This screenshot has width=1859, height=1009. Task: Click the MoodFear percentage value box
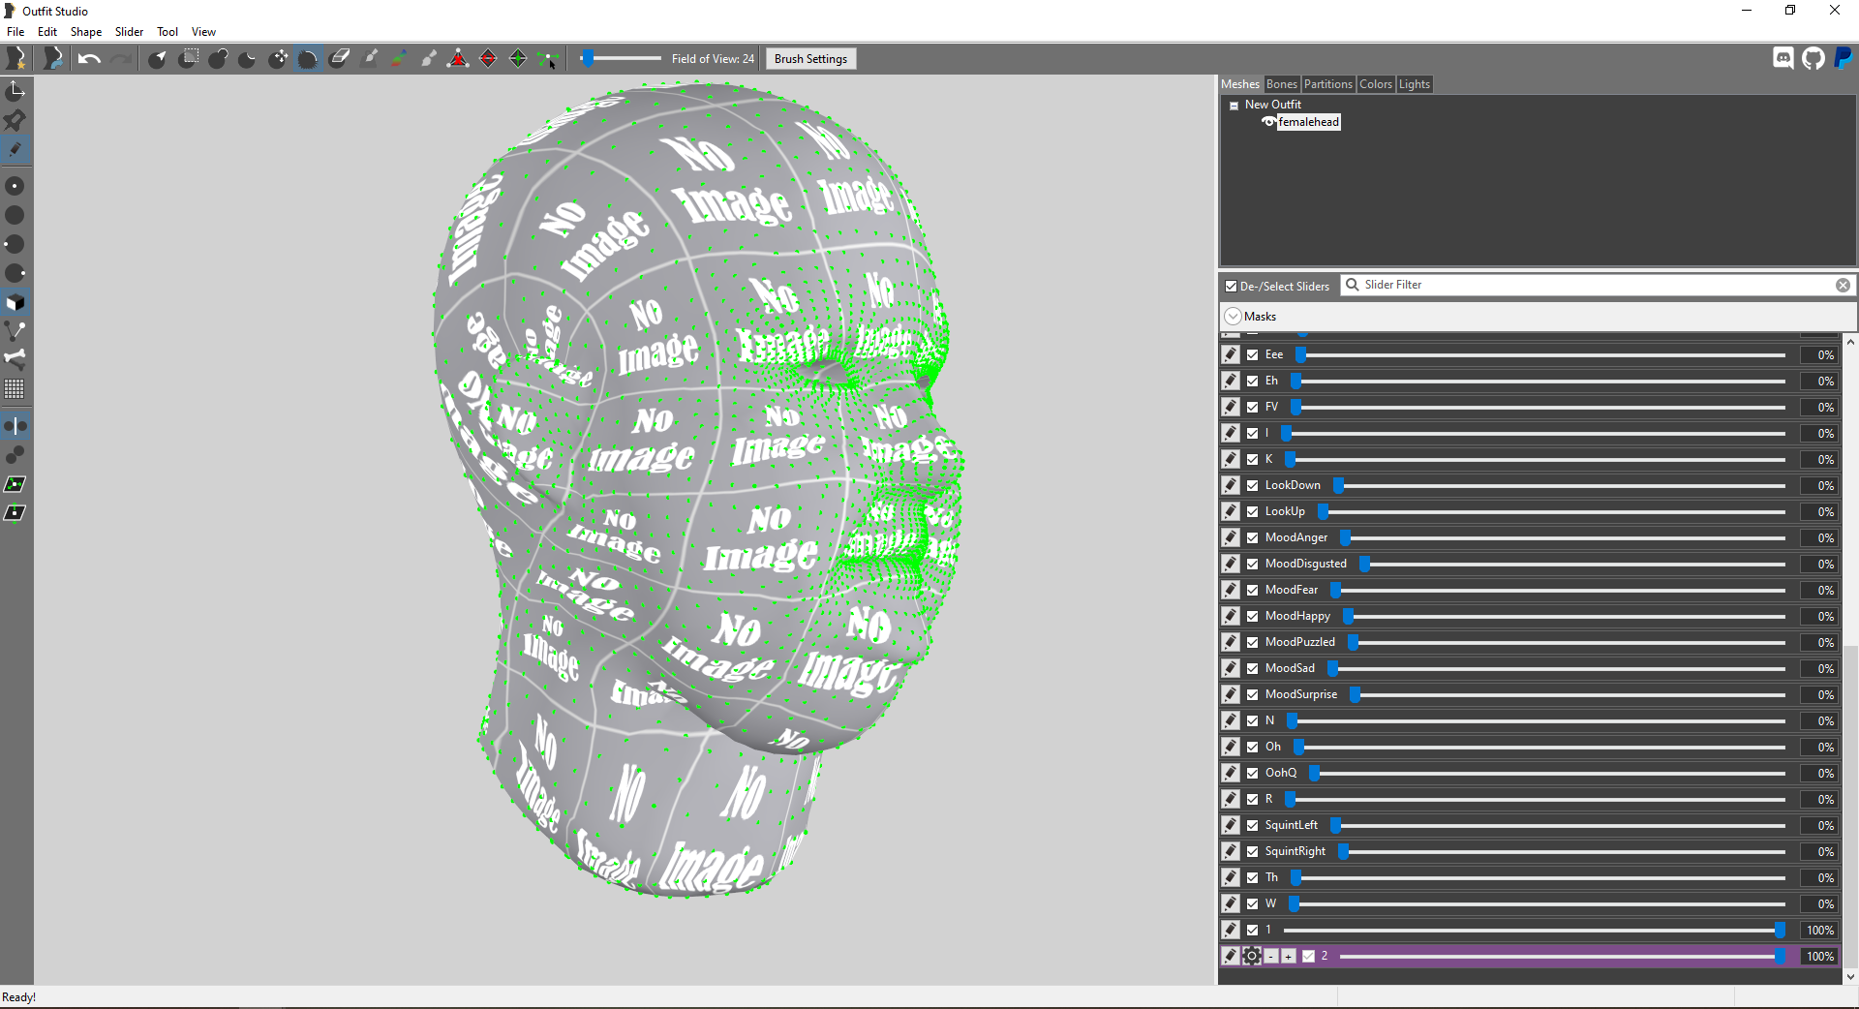pos(1820,591)
